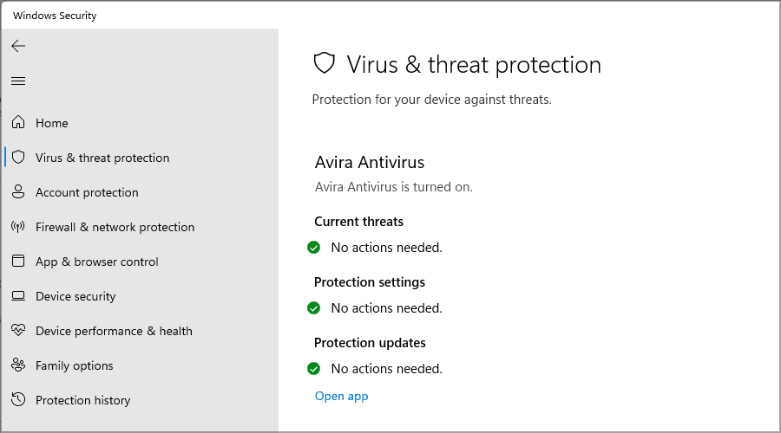Select the Device security laptop icon
Viewport: 781px width, 433px height.
pyautogui.click(x=18, y=296)
